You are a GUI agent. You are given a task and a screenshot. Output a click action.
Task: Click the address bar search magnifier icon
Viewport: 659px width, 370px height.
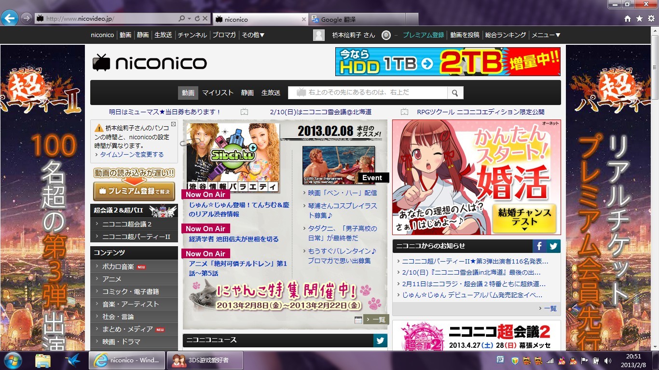[x=182, y=19]
